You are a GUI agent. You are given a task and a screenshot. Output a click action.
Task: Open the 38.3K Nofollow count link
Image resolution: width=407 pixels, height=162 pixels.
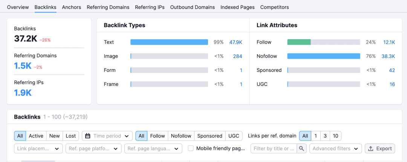coord(388,56)
